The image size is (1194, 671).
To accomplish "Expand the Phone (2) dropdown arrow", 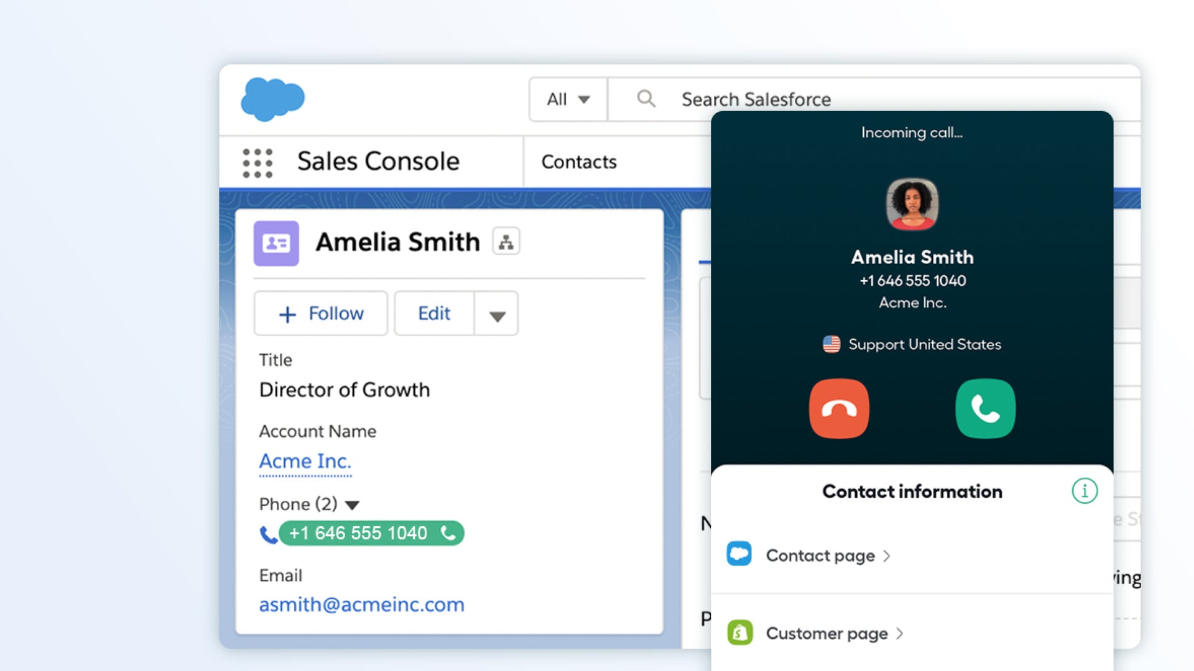I will tap(352, 505).
